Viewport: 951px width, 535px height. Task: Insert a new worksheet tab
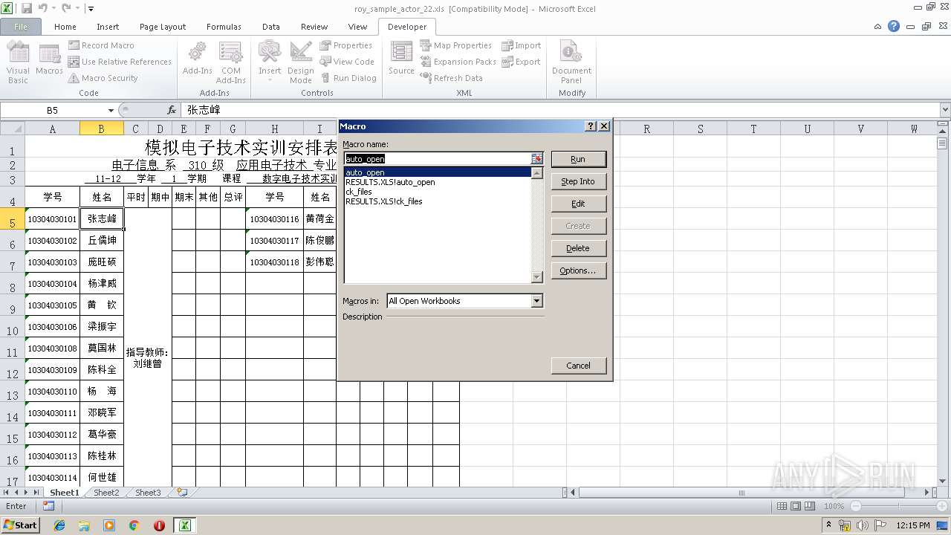(181, 493)
